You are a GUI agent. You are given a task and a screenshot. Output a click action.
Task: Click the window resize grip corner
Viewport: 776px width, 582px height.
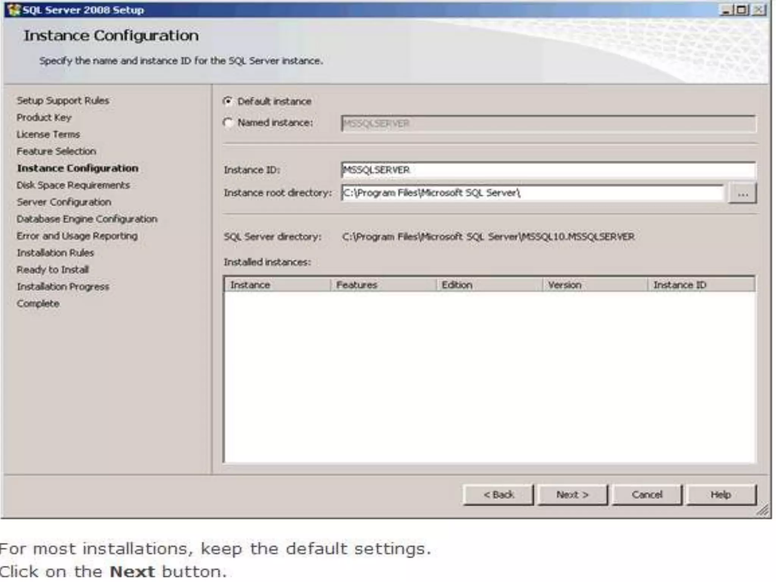click(763, 510)
